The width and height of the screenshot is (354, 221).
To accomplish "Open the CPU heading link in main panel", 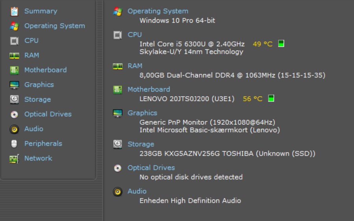I will 135,35.
